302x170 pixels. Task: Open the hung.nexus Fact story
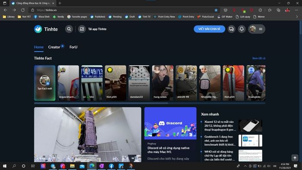pos(163,83)
